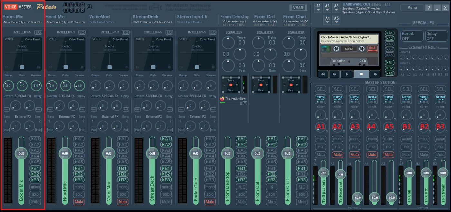This screenshot has width=451, height=212.
Task: Toggle A2 routing on StreamDeck
Action: pos(166,145)
